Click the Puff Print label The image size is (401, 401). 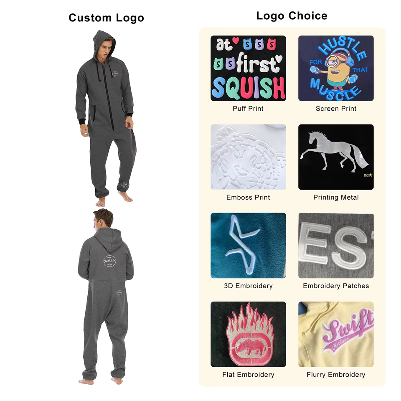pyautogui.click(x=248, y=109)
